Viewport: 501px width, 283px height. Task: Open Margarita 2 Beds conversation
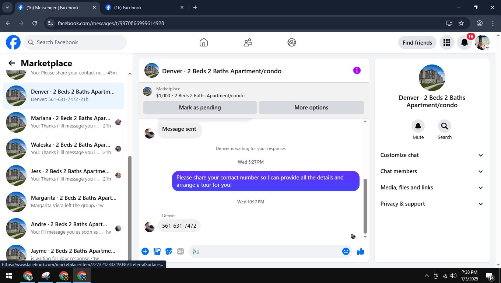[x=63, y=202]
